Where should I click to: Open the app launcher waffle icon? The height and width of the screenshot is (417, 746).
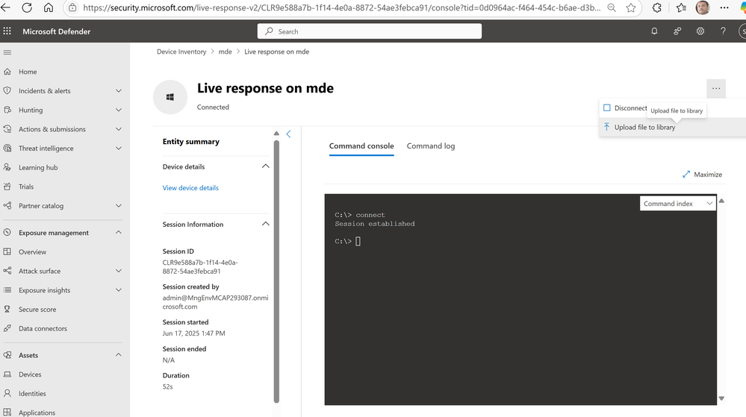pyautogui.click(x=7, y=31)
